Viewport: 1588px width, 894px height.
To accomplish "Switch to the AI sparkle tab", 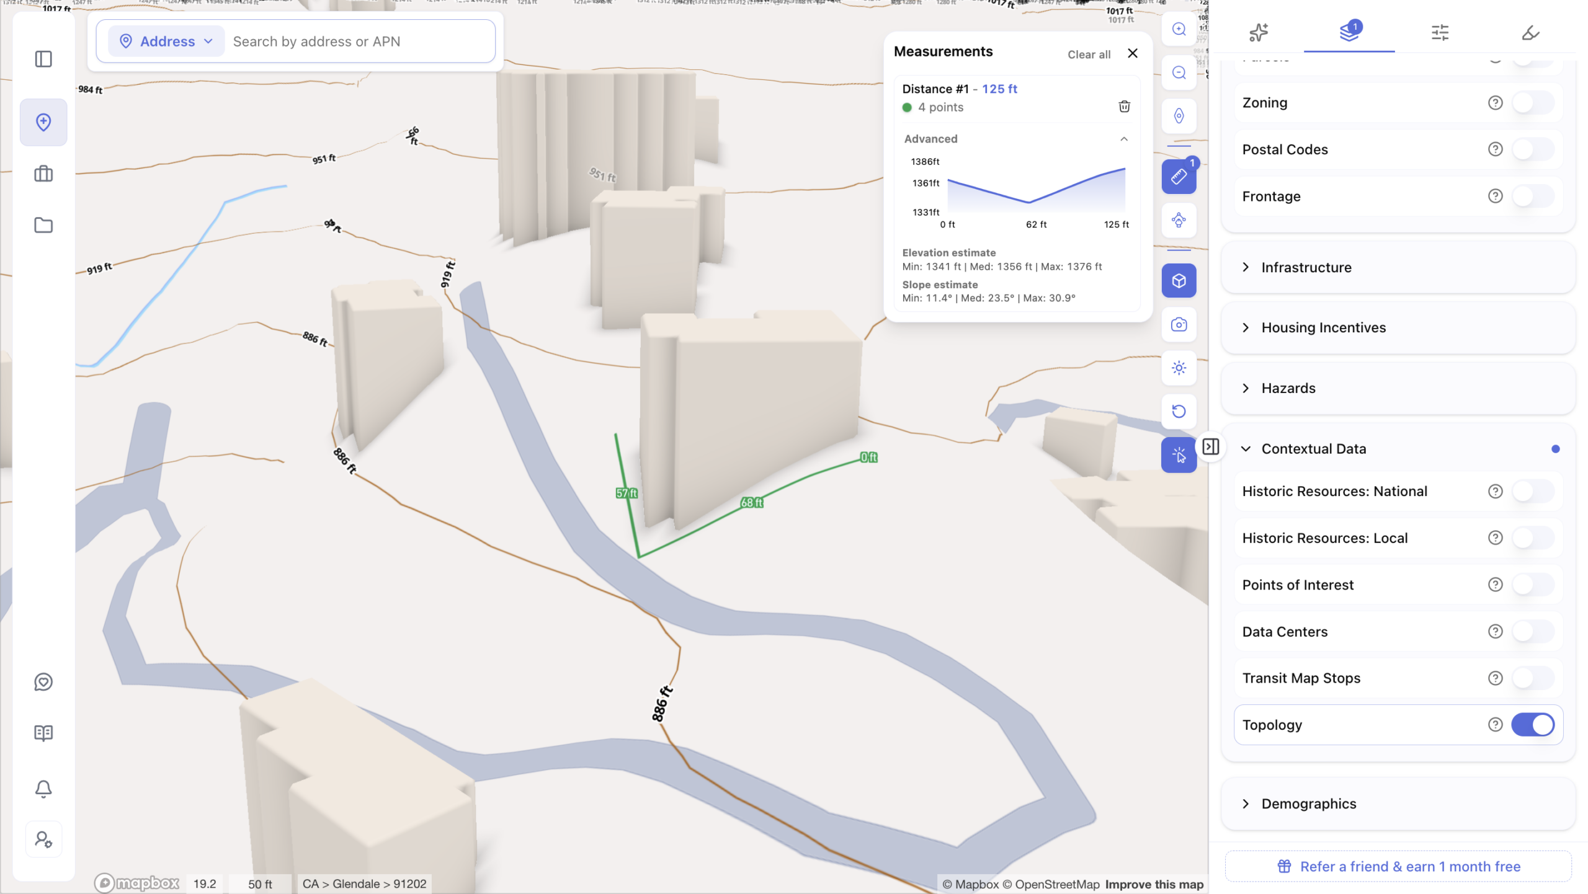I will 1258,32.
